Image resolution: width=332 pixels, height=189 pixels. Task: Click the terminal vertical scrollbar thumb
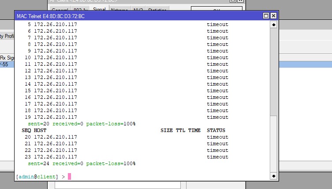pos(273,72)
